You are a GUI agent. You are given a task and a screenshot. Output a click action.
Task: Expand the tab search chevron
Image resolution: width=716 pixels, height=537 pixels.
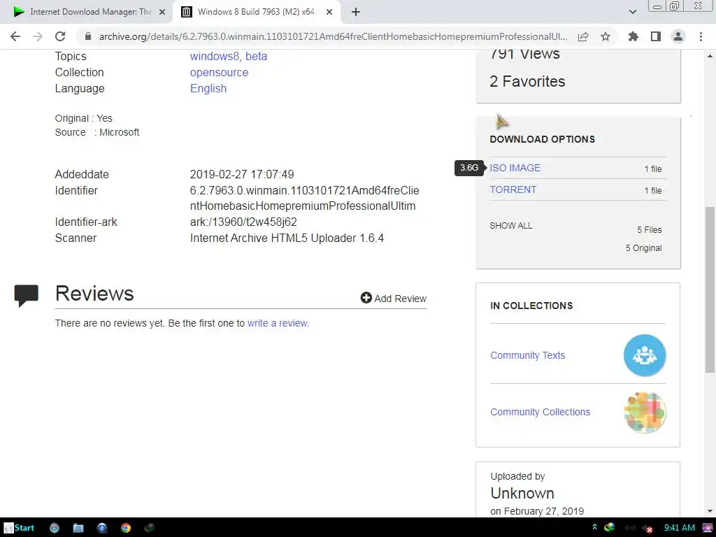point(632,12)
